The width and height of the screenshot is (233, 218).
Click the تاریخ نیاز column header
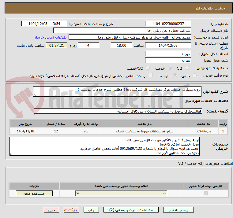pos(25,124)
